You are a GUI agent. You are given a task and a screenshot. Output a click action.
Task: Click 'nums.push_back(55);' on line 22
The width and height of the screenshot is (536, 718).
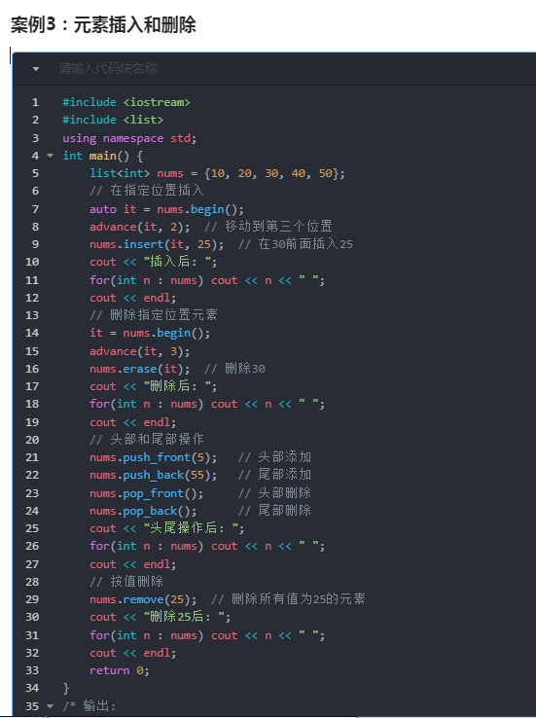pos(154,476)
